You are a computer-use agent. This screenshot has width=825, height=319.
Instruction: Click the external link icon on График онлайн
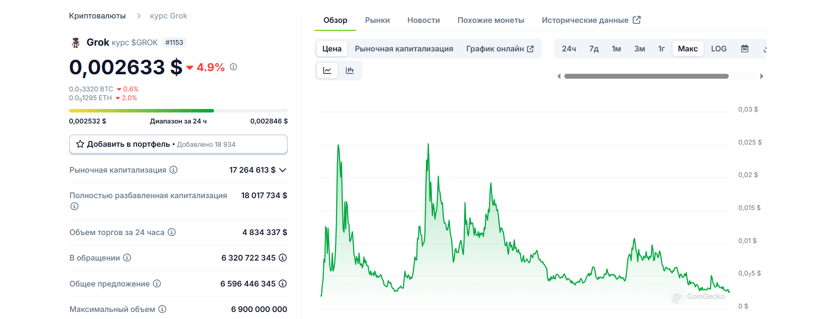531,49
